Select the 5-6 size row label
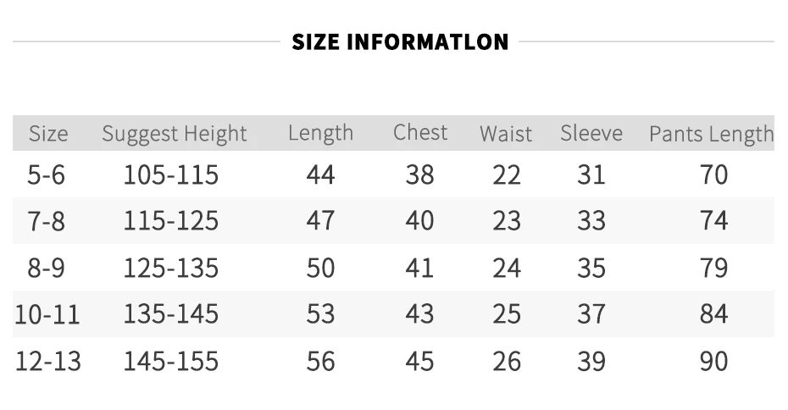The height and width of the screenshot is (410, 788). [47, 175]
